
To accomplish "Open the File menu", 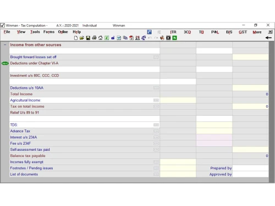I will coord(7,32).
